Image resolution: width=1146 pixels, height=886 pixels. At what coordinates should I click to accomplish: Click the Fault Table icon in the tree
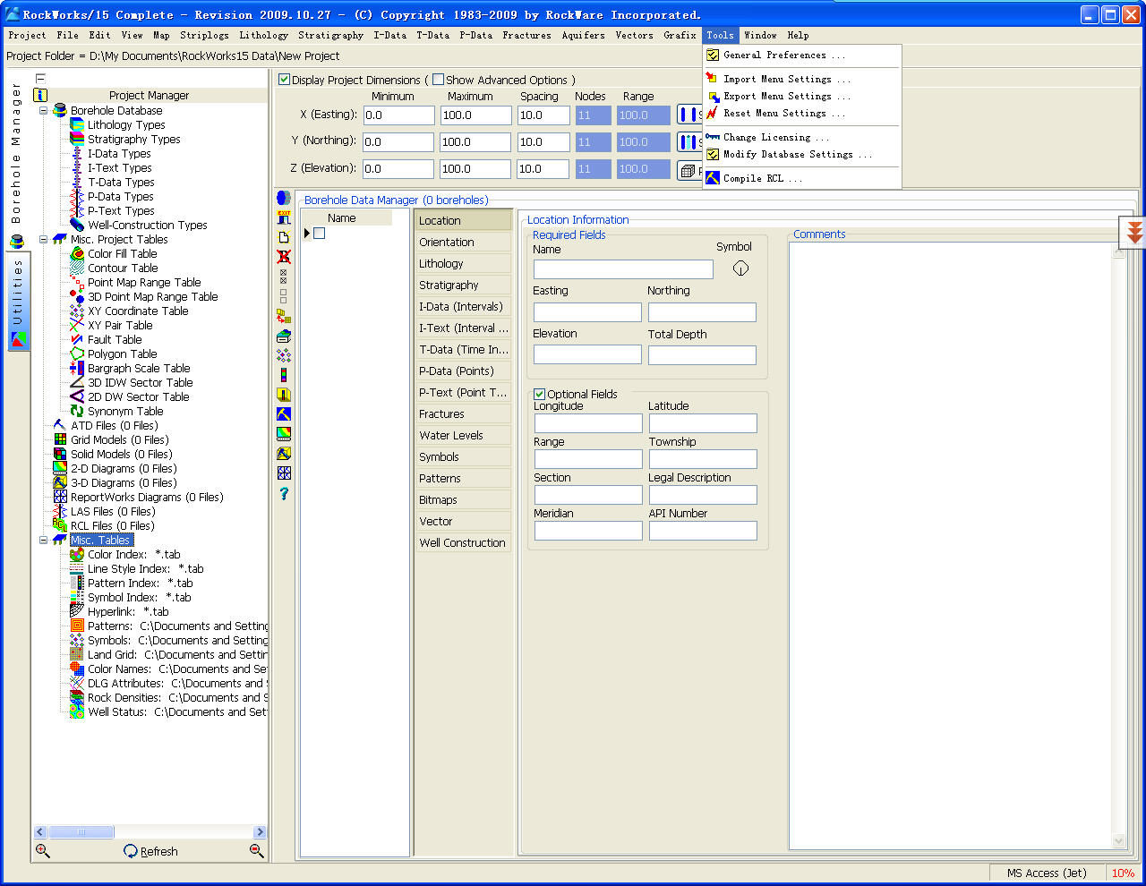pos(77,339)
